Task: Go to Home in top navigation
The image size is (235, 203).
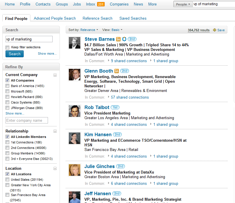Action: tap(10, 4)
